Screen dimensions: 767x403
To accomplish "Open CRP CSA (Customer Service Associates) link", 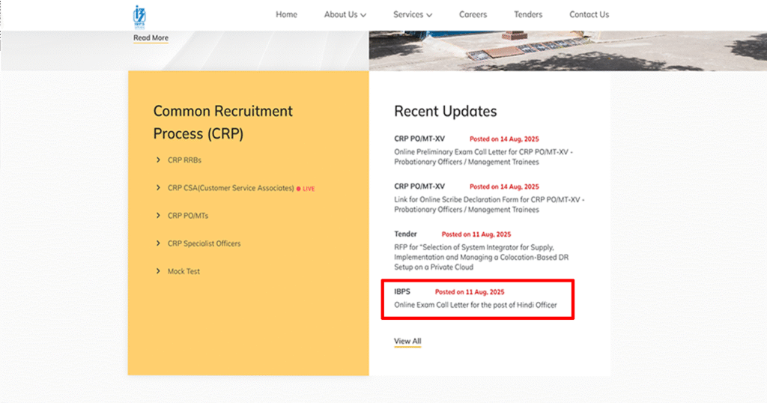I will click(x=231, y=188).
